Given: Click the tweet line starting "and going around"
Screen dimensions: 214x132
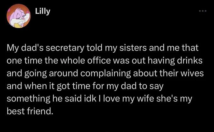Looking at the screenshot, I should [105, 73].
